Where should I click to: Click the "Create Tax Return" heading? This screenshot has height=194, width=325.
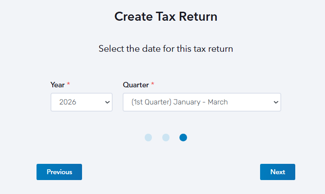(x=165, y=17)
